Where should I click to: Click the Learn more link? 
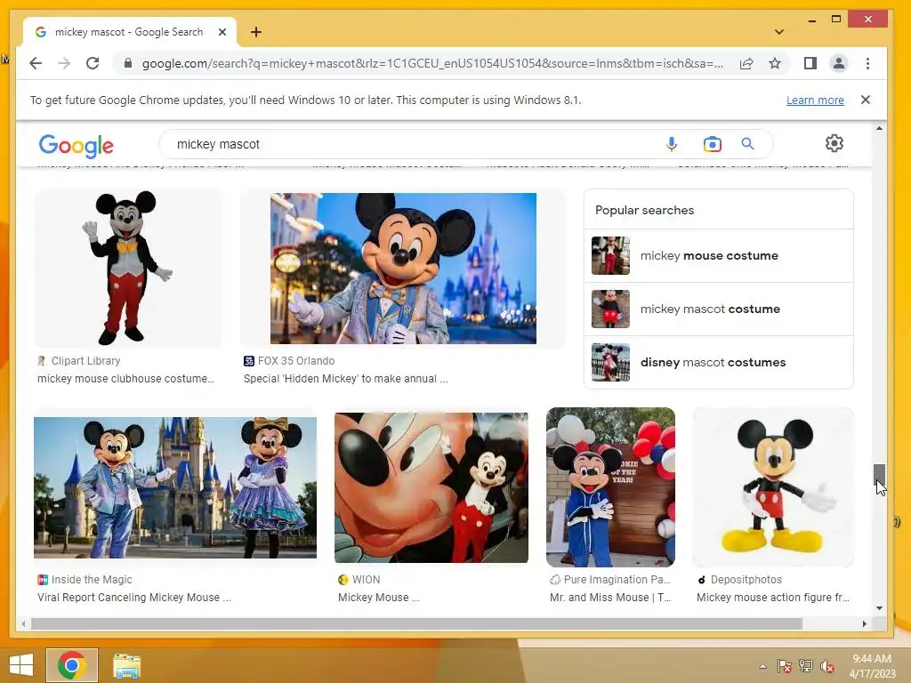pyautogui.click(x=815, y=100)
